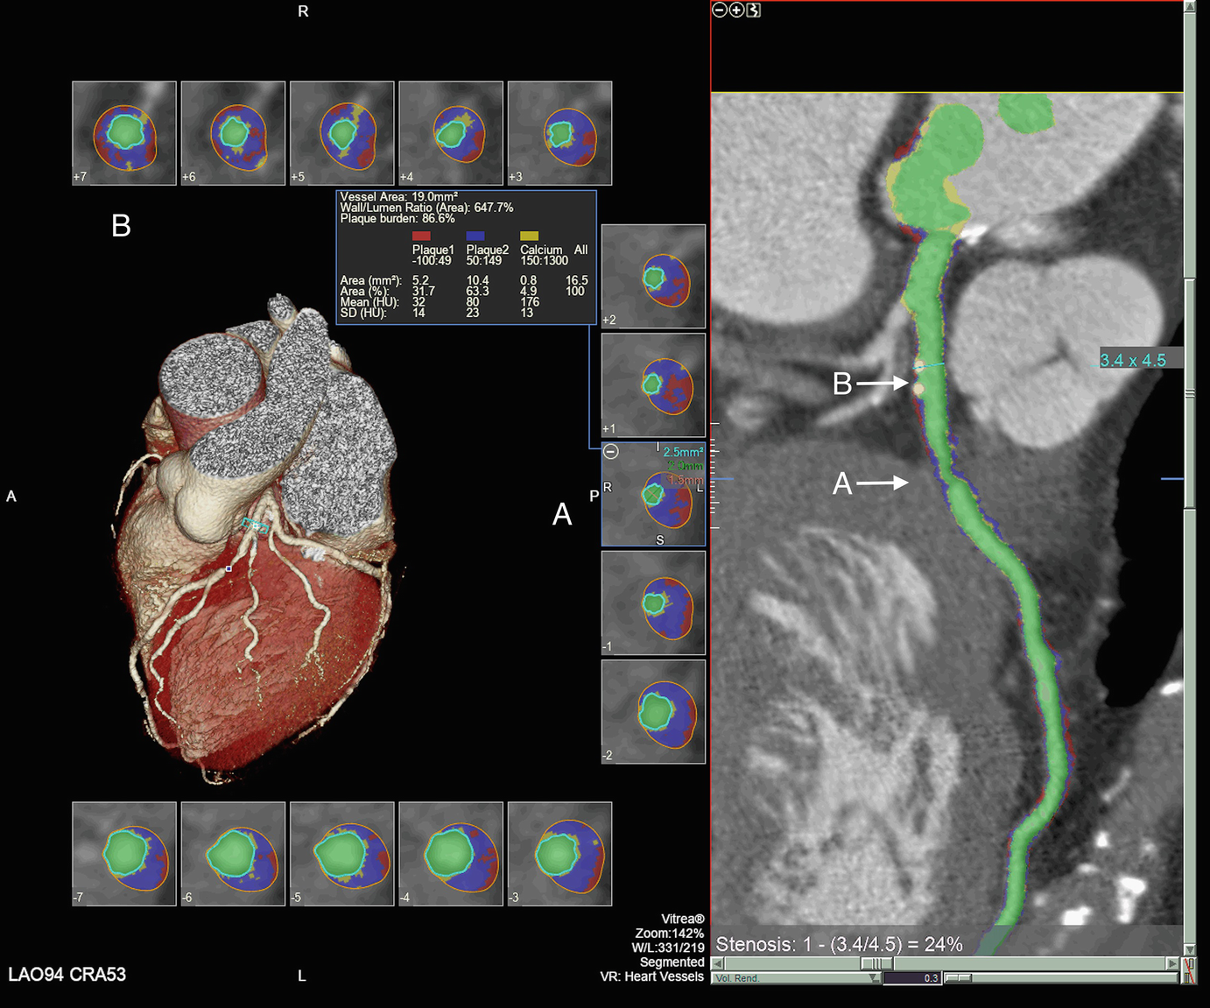Open the Vol. Rend. rendering mode dropdown
Viewport: 1210px width, 1008px height.
coord(874,978)
